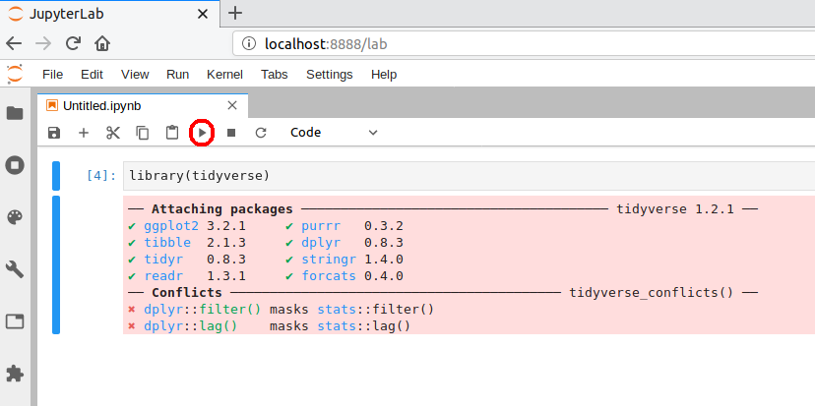Click the 'forcats' package name in output
The height and width of the screenshot is (406, 815).
click(329, 275)
